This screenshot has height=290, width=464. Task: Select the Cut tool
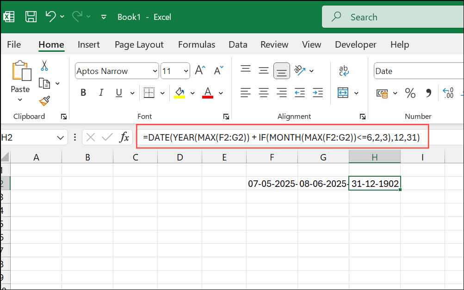tap(44, 66)
